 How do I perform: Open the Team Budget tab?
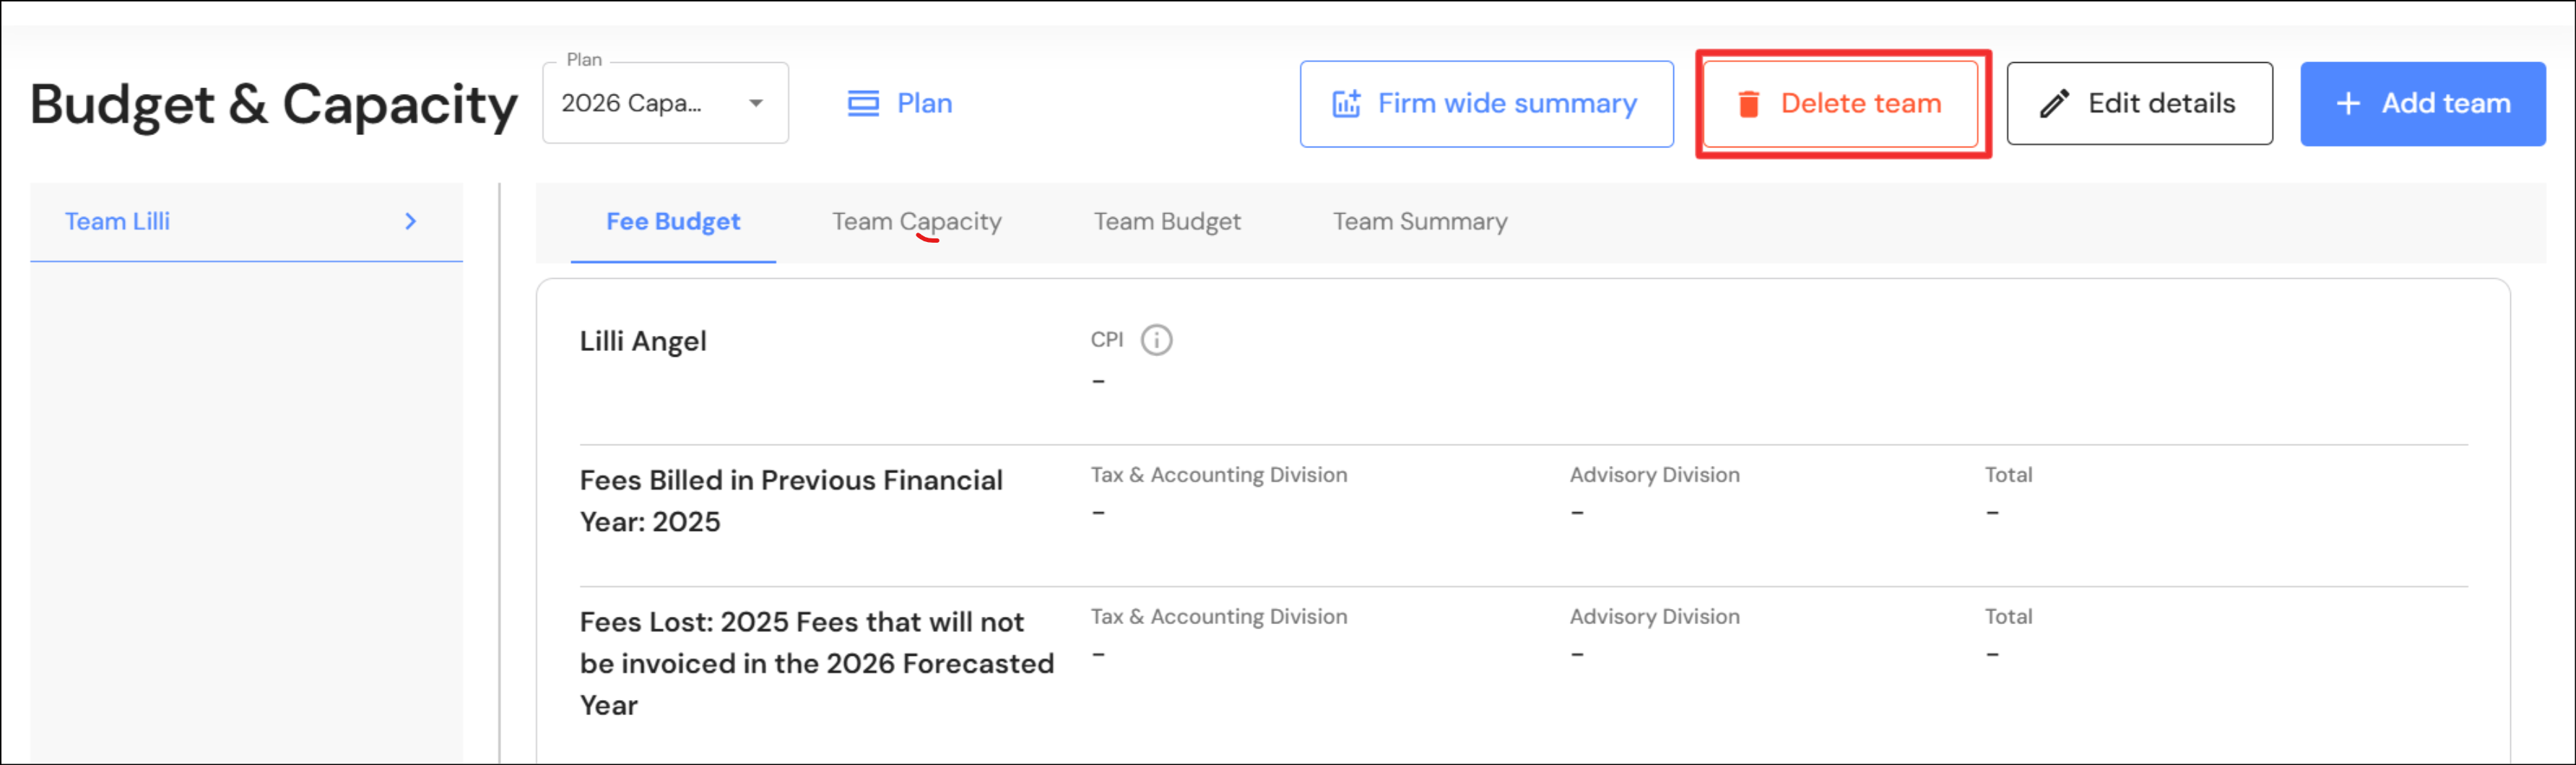1166,222
